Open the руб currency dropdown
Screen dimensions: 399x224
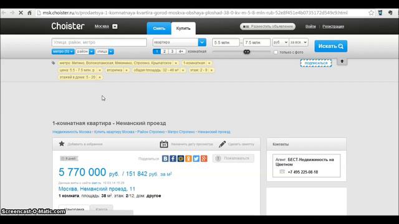click(281, 42)
